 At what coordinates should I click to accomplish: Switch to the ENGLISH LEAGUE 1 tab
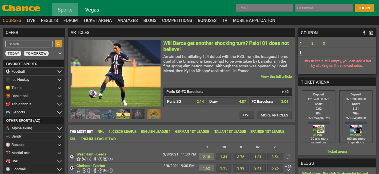(x=156, y=131)
